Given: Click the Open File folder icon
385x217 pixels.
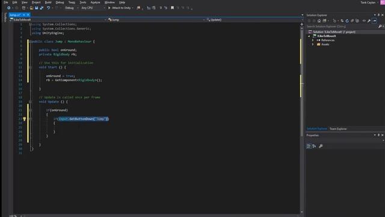Looking at the screenshot, I should point(31,8).
